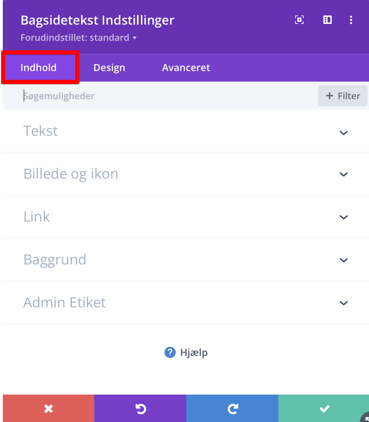Click the red discard changes X icon

pyautogui.click(x=48, y=409)
